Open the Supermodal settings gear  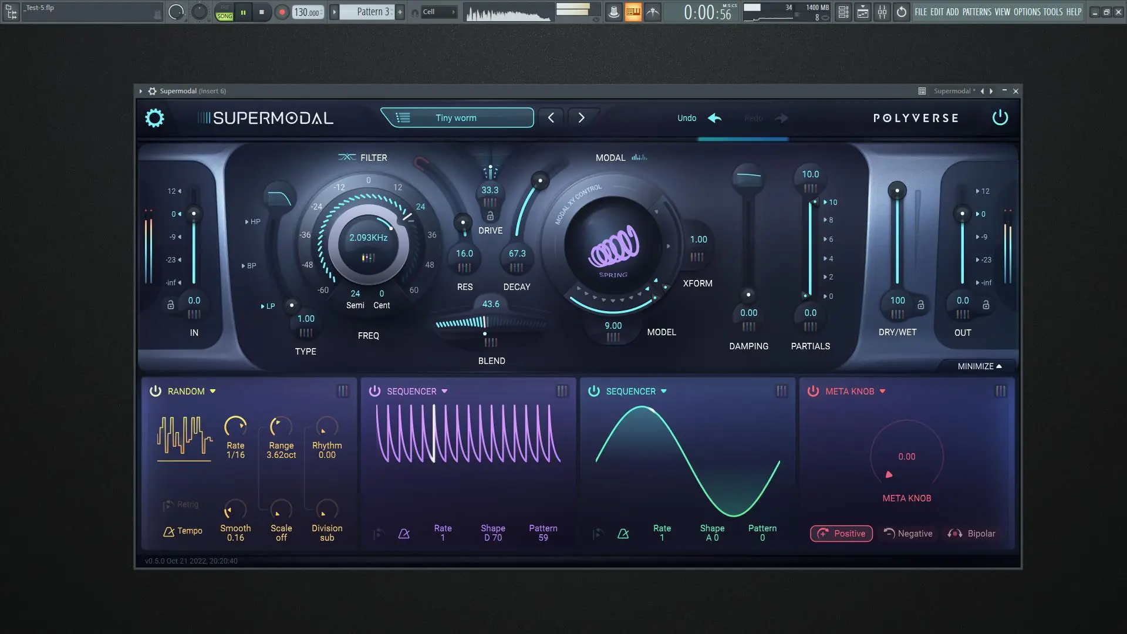pos(154,118)
